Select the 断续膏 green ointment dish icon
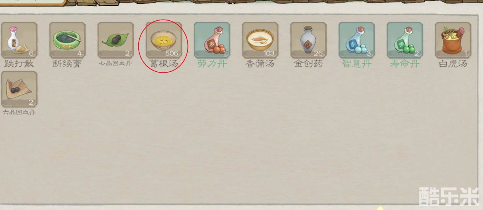Screen dimensions: 483x210 pyautogui.click(x=67, y=40)
